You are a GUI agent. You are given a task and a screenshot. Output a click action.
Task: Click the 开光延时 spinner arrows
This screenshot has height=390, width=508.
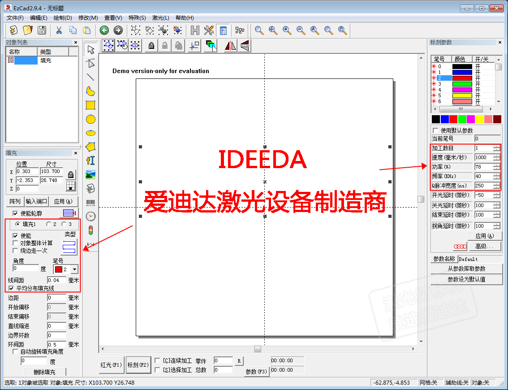click(x=497, y=195)
